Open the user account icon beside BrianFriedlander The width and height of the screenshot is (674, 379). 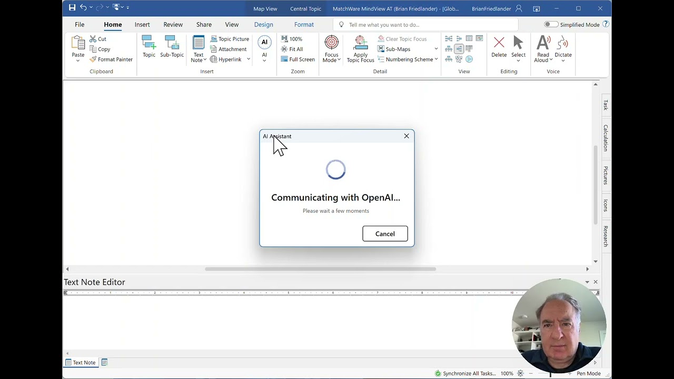519,8
